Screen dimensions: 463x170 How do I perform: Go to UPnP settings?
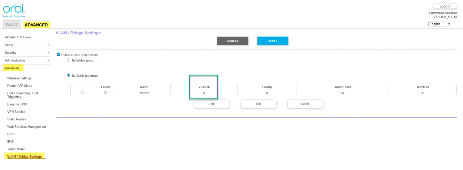point(11,134)
